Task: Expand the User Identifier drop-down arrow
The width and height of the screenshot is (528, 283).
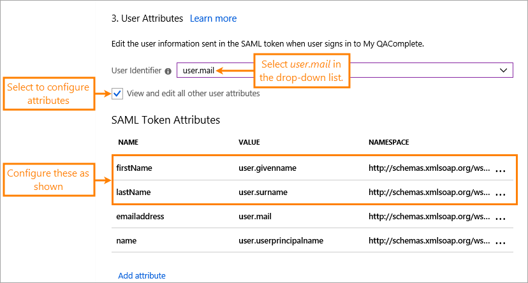Action: point(504,70)
